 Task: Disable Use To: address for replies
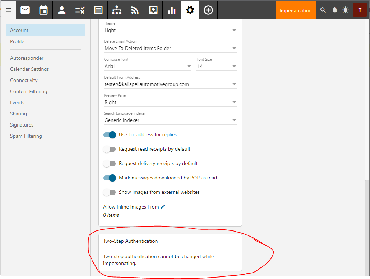(110, 135)
